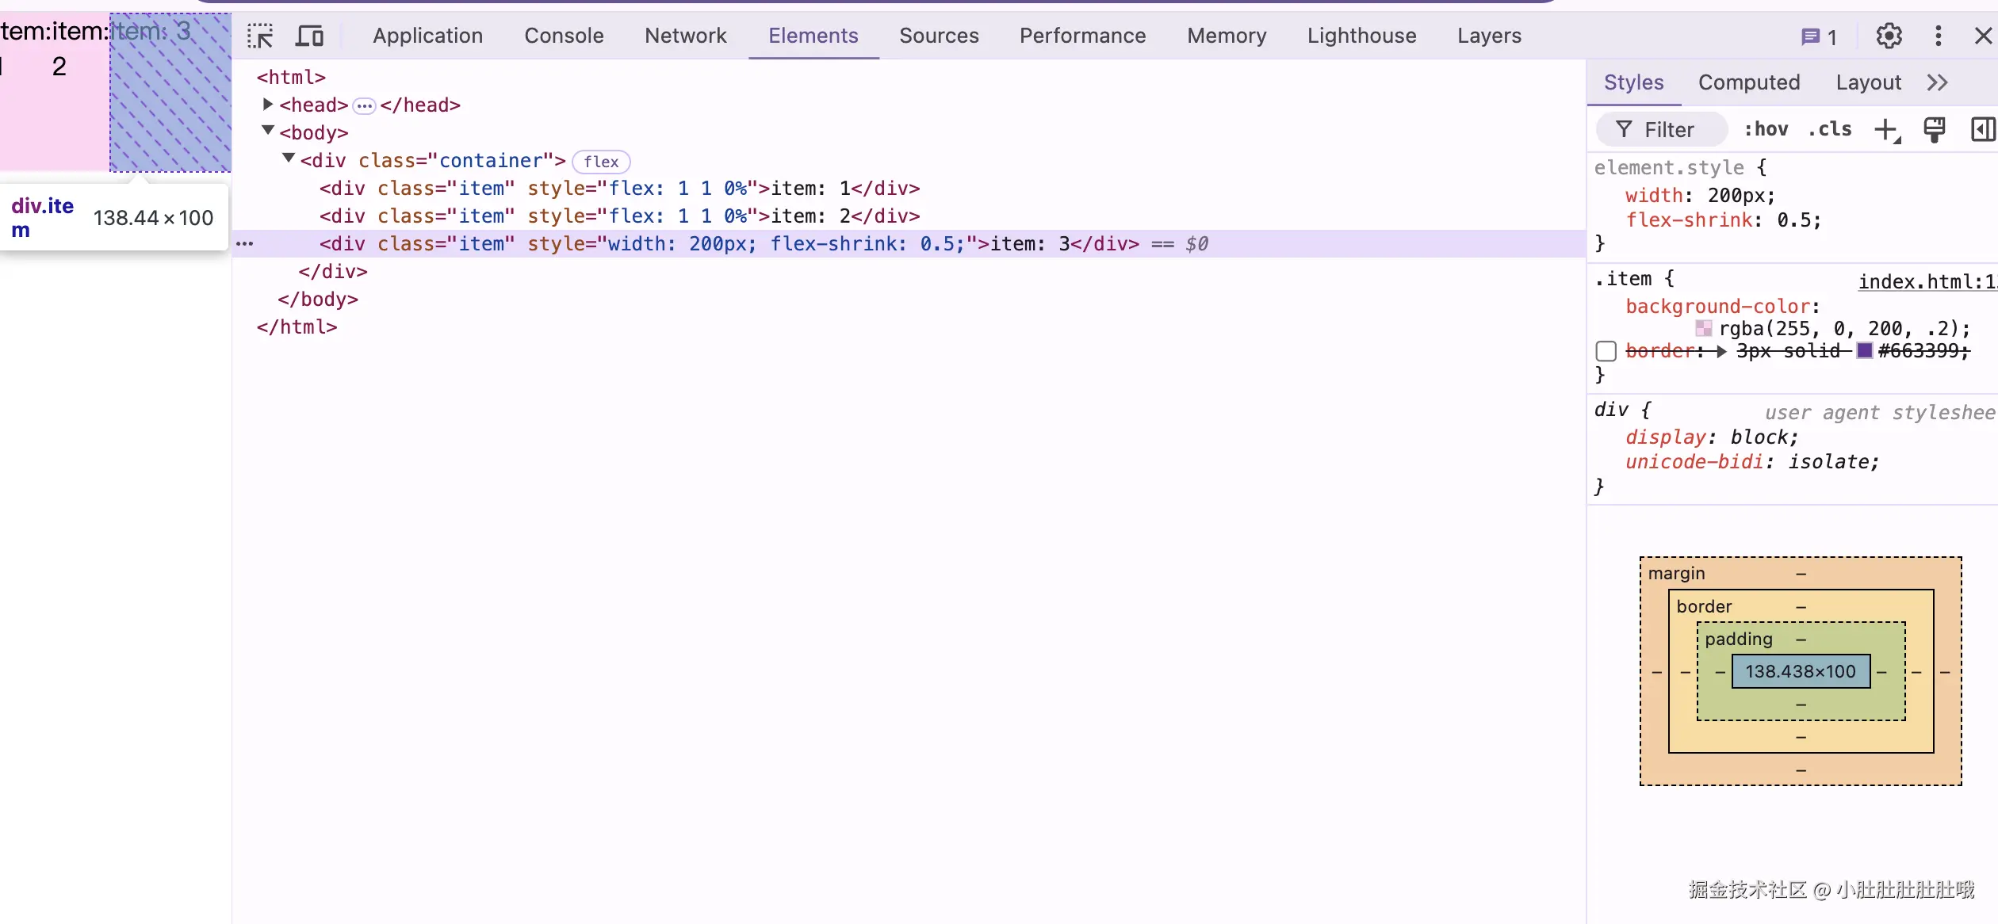Click the new style rule plus icon

click(x=1886, y=130)
